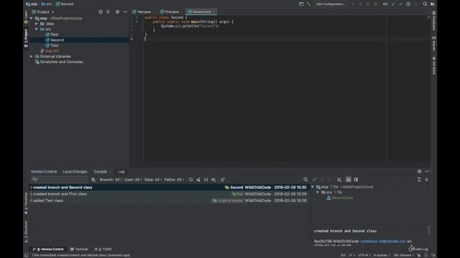
Task: Open the Project Structure icon in top toolbar
Action: 433,4
